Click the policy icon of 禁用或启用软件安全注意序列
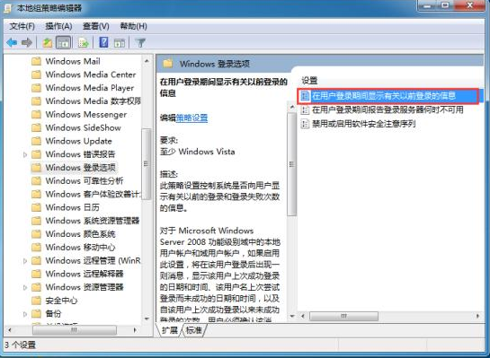The height and width of the screenshot is (358, 490). coord(305,124)
